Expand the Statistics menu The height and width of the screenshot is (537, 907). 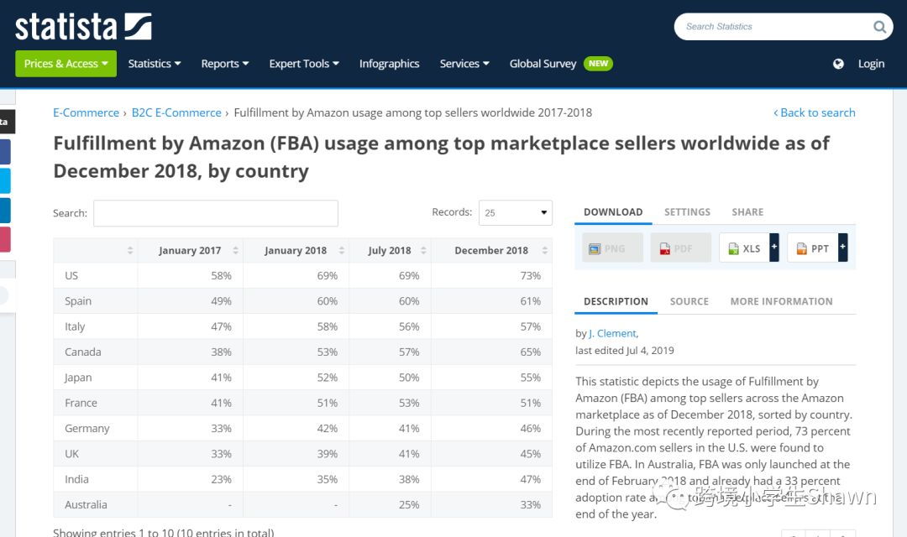(155, 64)
